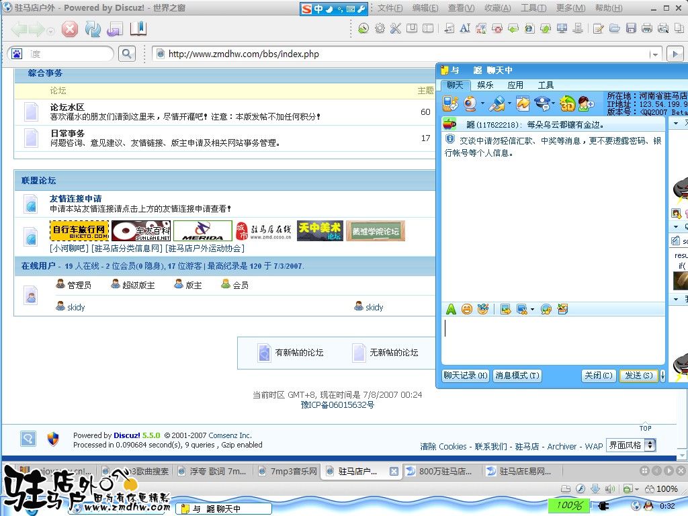Screen dimensions: 688x516
Task: Open microphone options dropdown arrow
Action: 509,104
